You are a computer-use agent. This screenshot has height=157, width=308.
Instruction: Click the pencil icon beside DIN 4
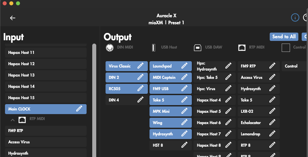pyautogui.click(x=140, y=100)
